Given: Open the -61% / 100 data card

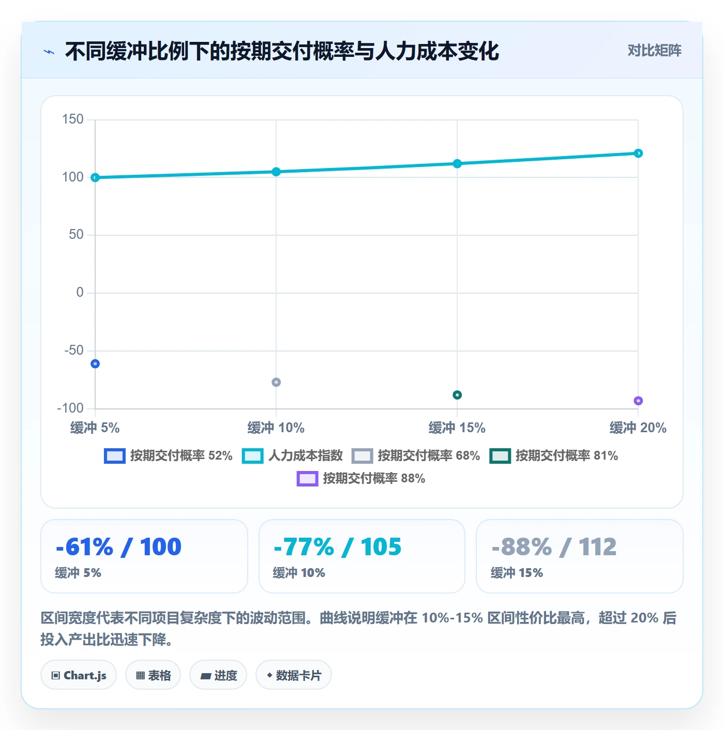Looking at the screenshot, I should tap(144, 556).
